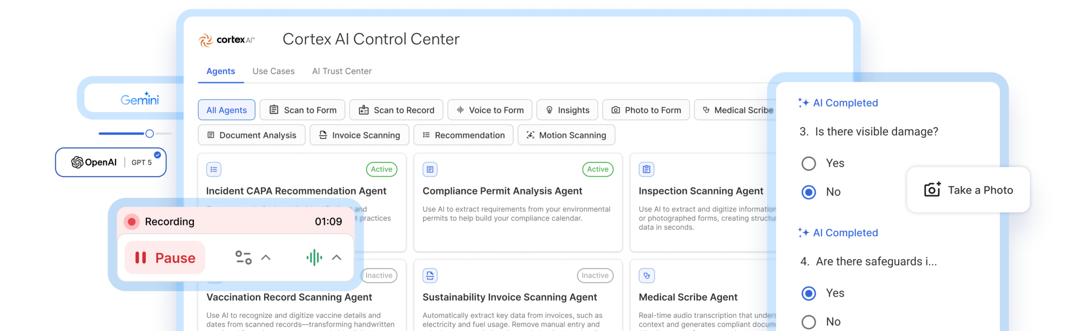1085x331 pixels.
Task: Click sparkle icon beside second AI Completed
Action: click(803, 233)
